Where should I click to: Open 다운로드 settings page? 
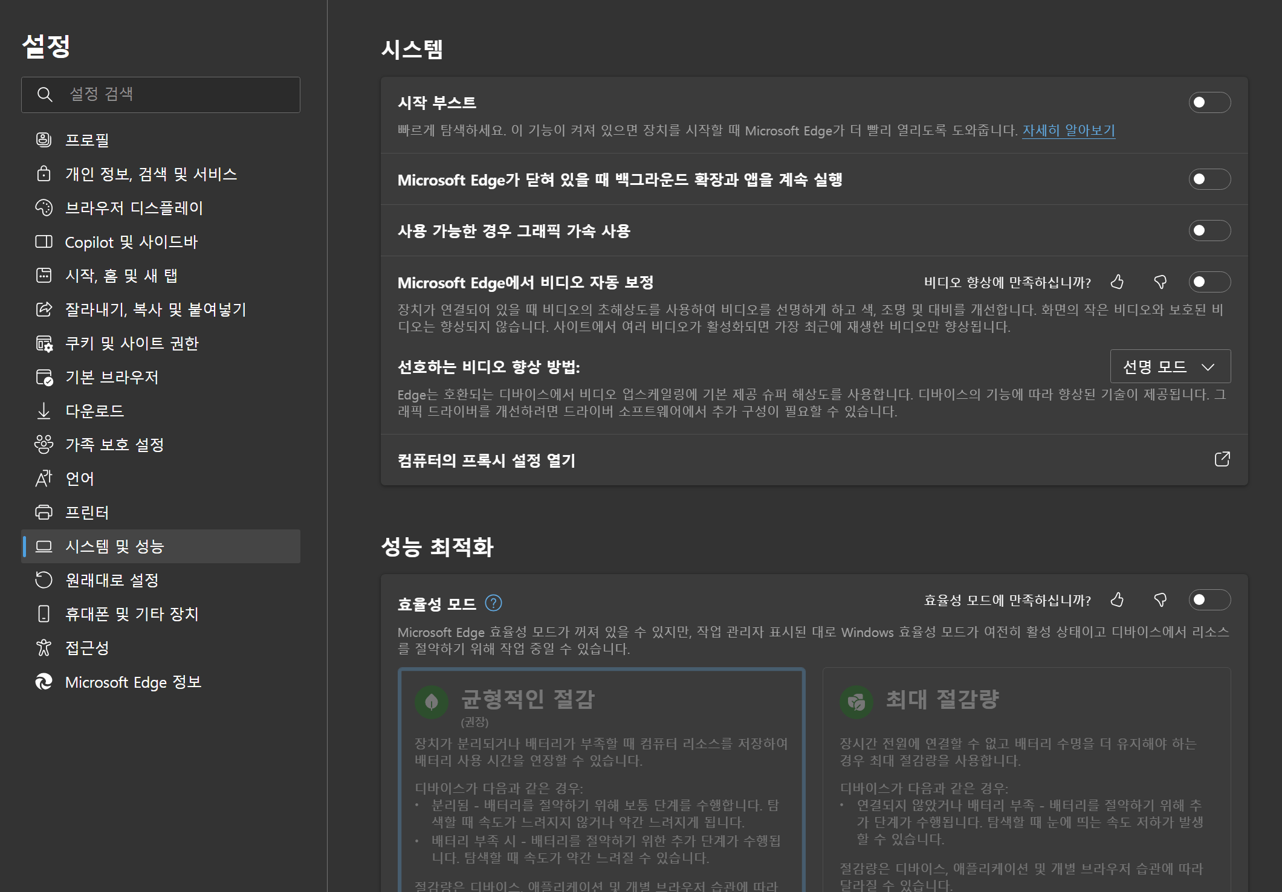point(95,411)
